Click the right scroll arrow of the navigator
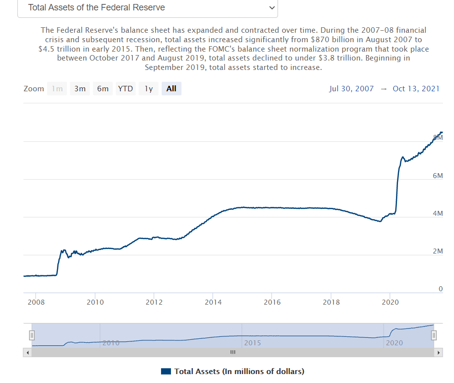 click(x=438, y=353)
